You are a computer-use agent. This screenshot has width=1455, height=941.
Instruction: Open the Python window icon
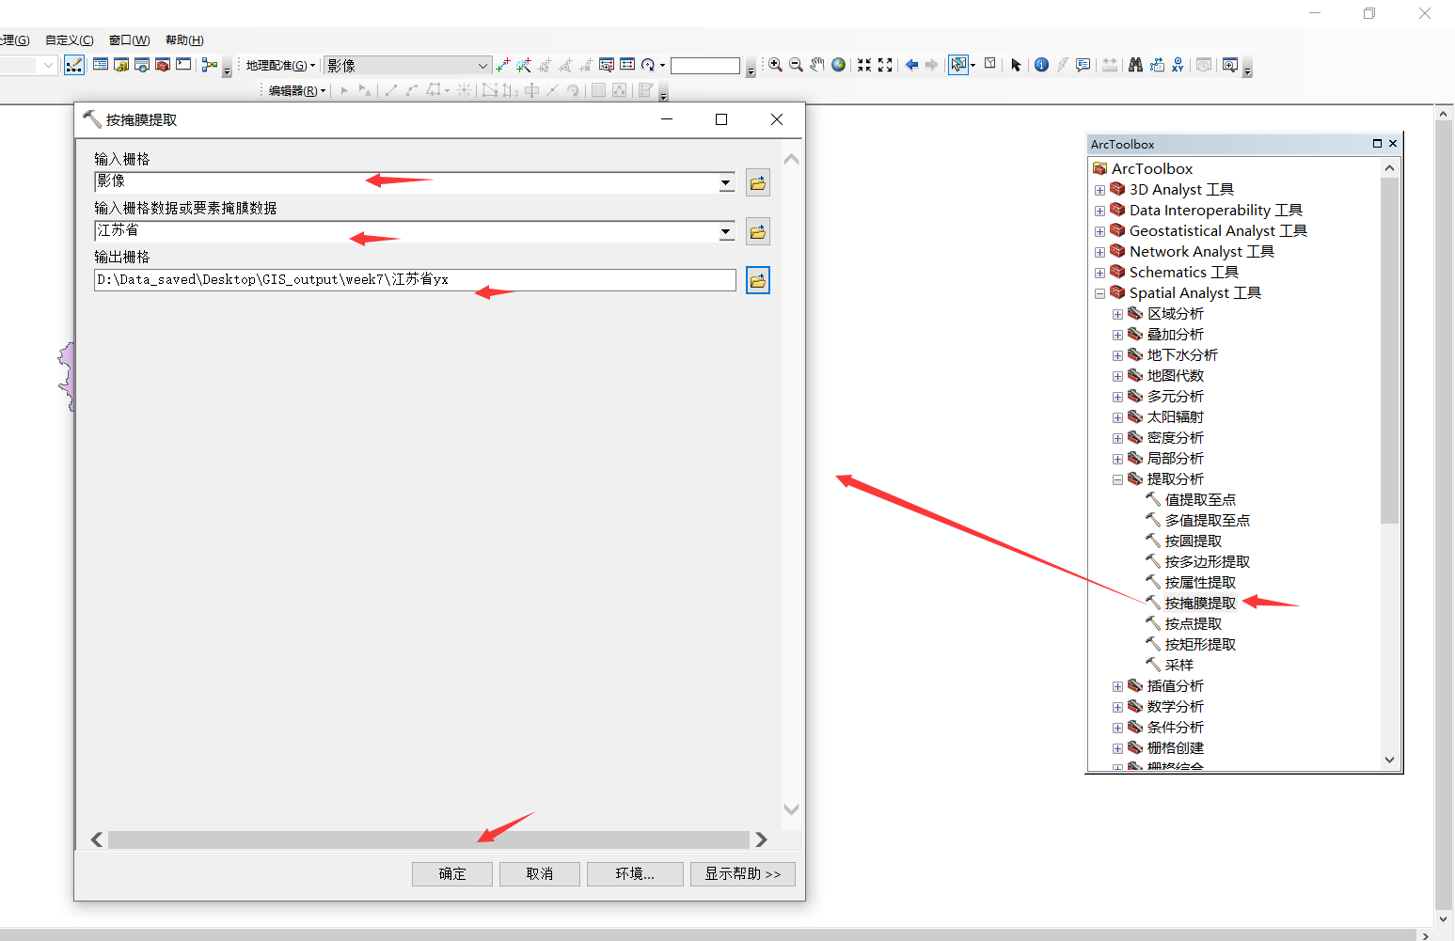click(183, 65)
